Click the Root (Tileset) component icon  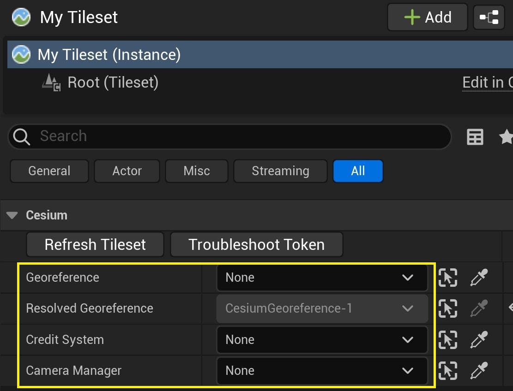[x=51, y=83]
